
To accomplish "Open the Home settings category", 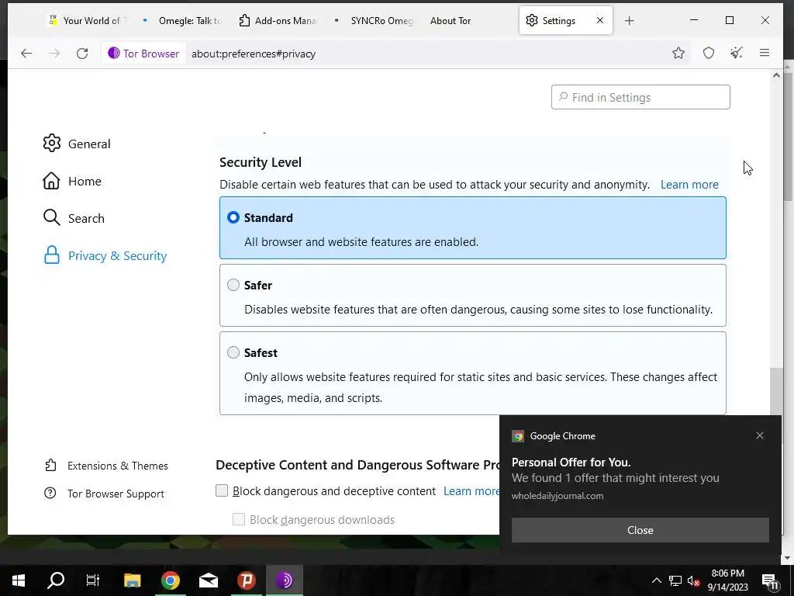I will [72, 181].
